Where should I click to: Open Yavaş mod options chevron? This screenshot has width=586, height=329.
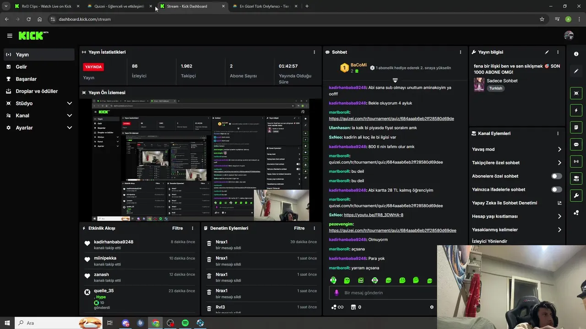559,149
